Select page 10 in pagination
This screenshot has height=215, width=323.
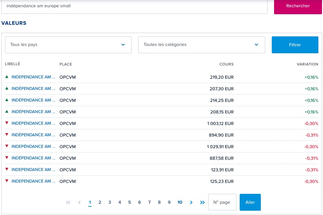point(180,202)
